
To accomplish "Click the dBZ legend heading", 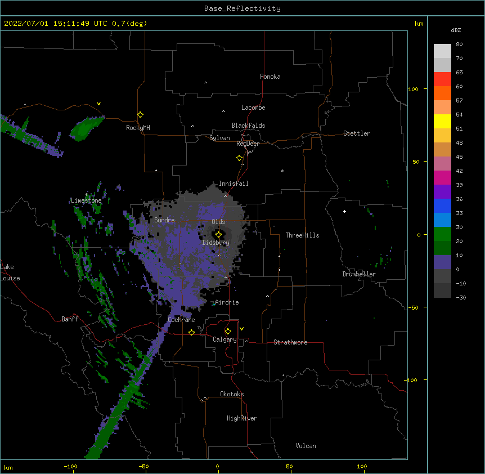I will (x=456, y=30).
